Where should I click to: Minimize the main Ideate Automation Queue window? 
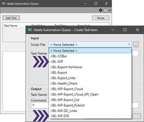(85, 3)
